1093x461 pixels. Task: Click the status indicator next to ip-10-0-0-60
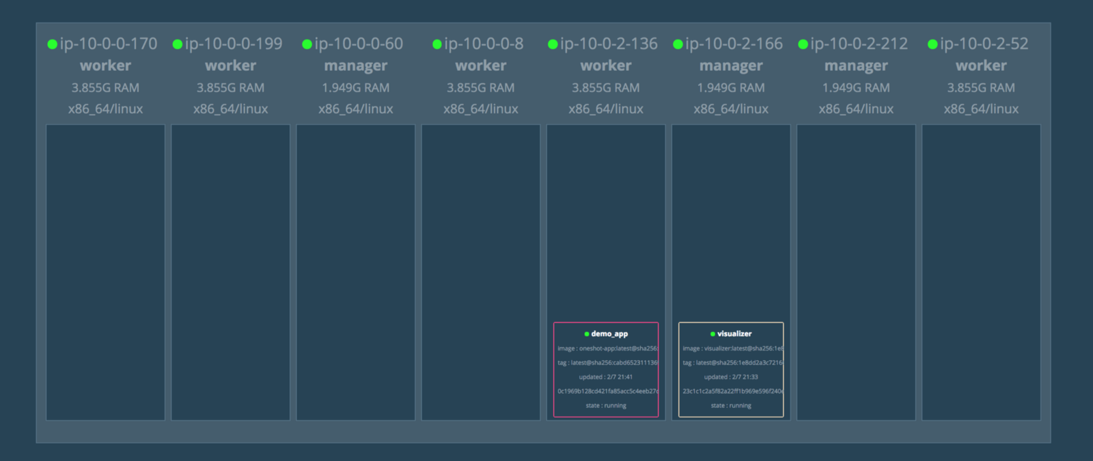307,44
